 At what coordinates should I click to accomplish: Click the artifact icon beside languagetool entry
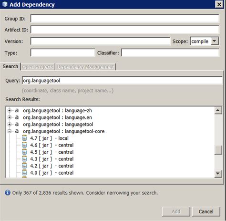point(17,124)
